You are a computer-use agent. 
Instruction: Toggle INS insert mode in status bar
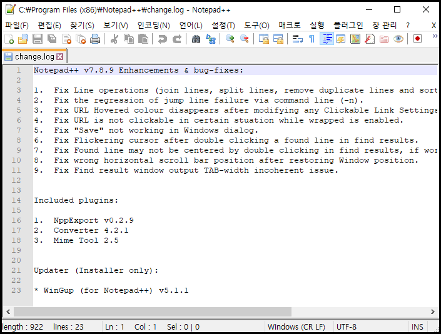(x=417, y=326)
